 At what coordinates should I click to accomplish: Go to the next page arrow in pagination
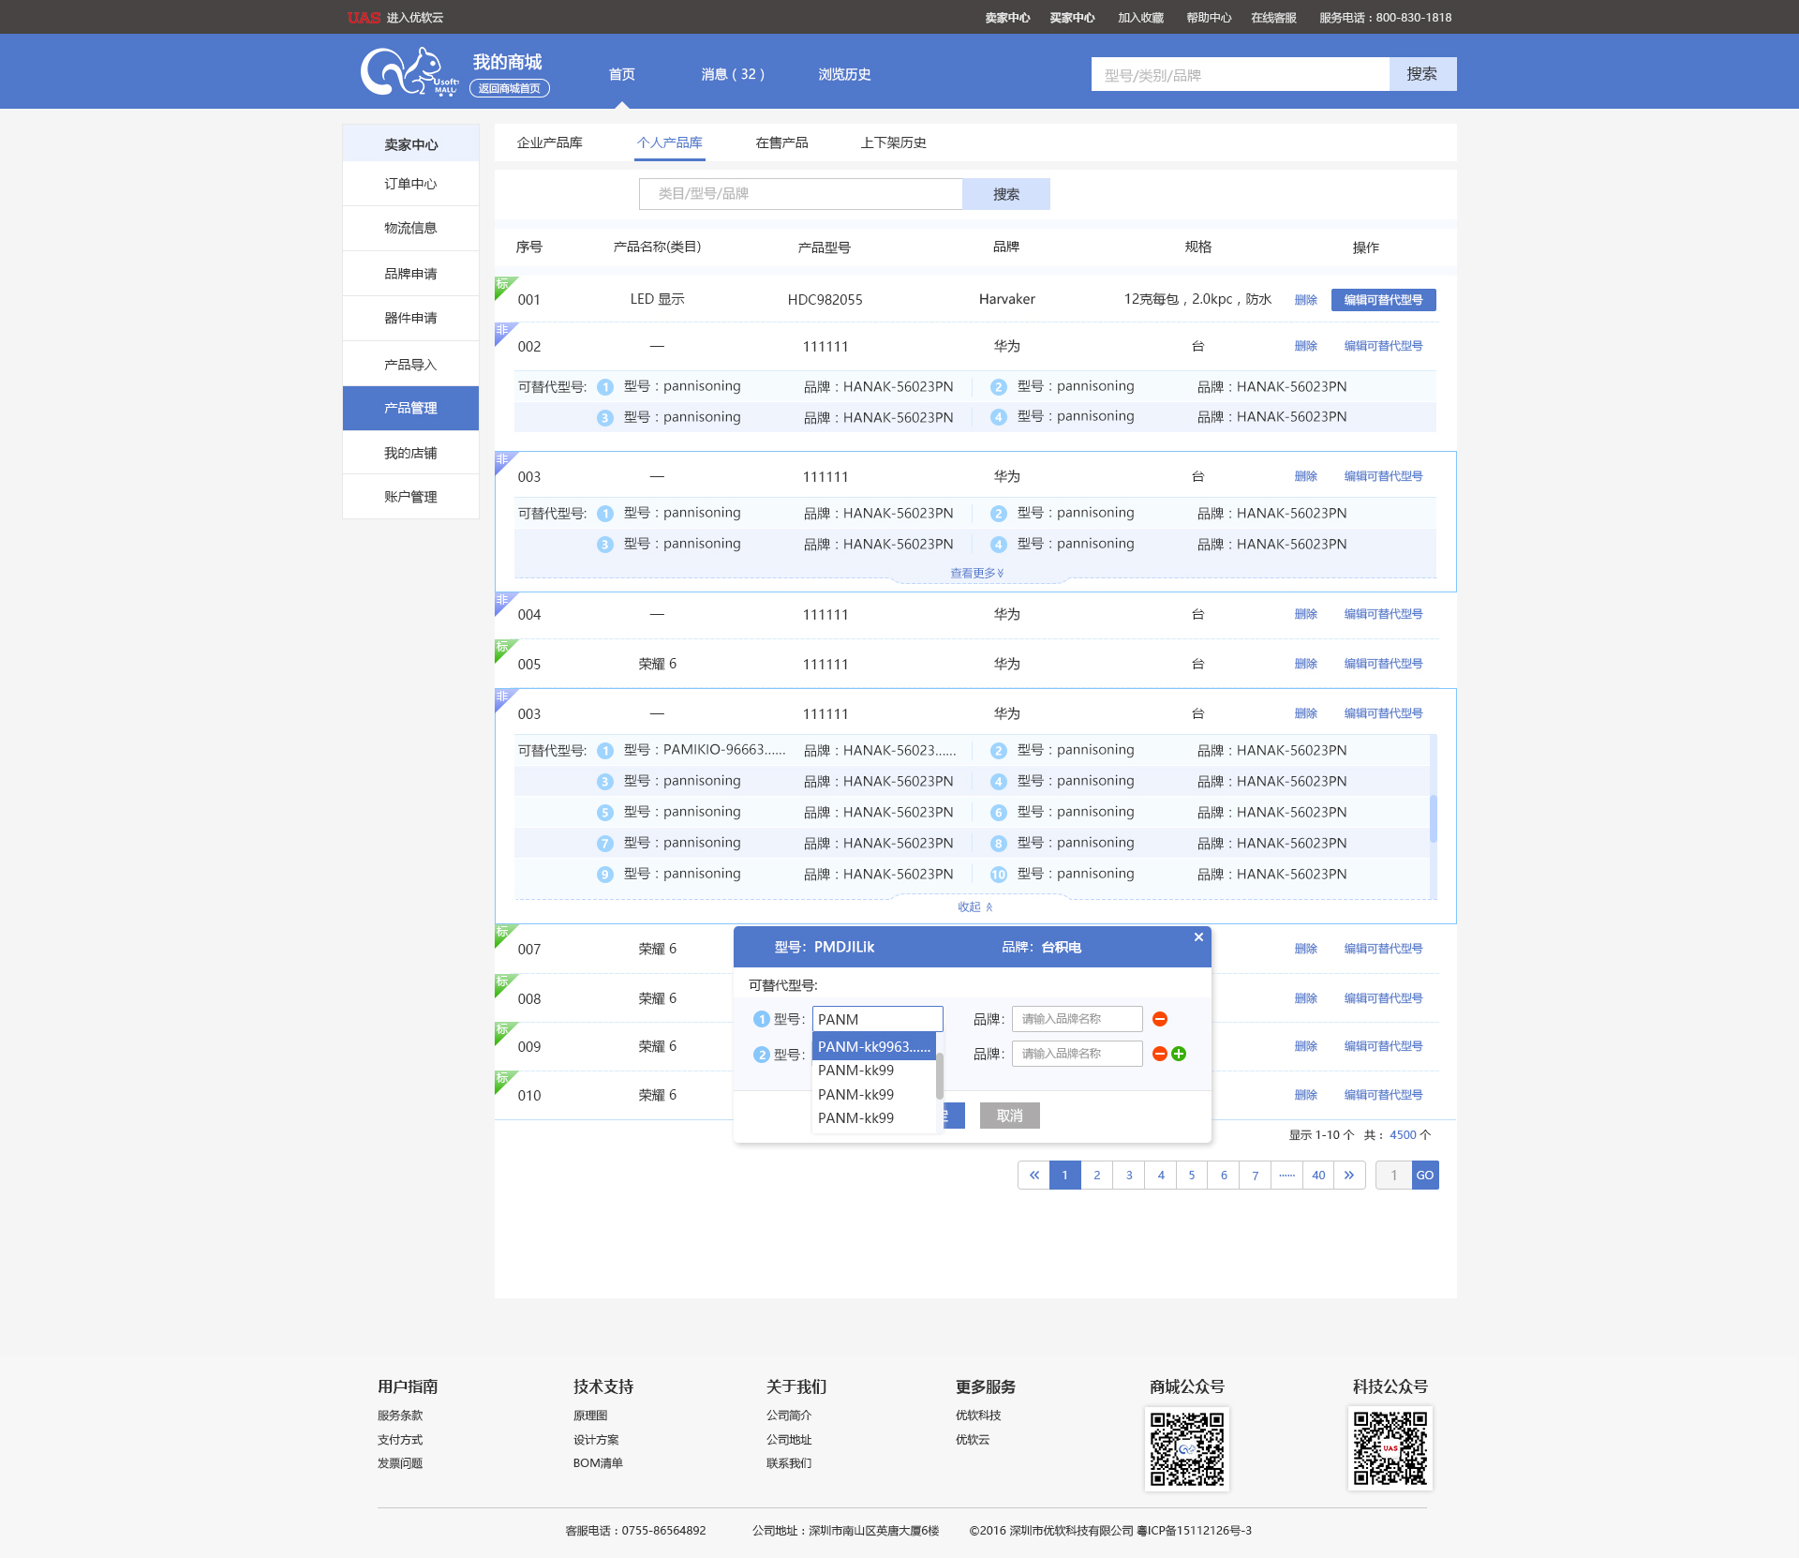pos(1349,1175)
